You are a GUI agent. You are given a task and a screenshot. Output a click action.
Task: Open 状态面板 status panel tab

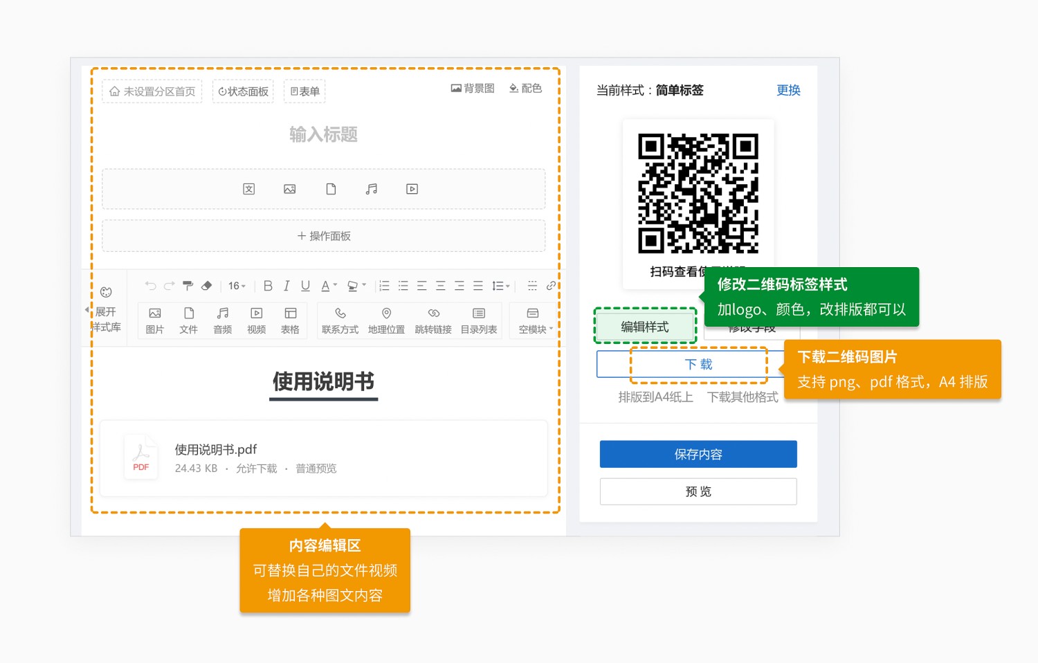[243, 91]
